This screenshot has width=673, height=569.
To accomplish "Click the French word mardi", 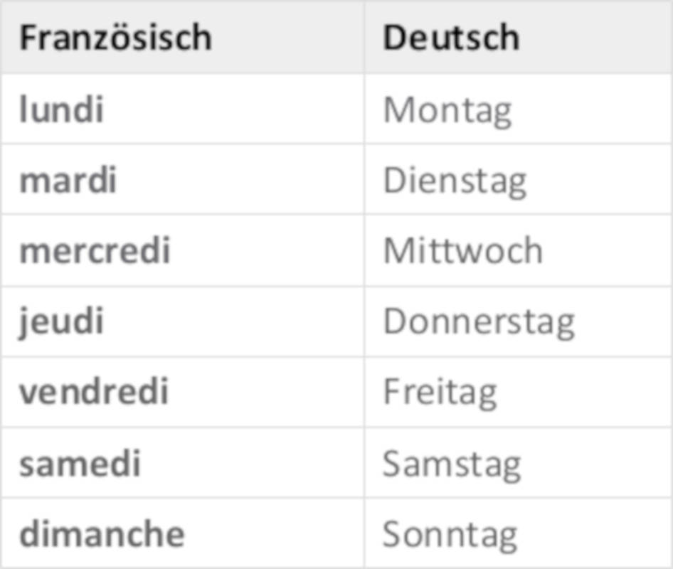I will pos(68,180).
